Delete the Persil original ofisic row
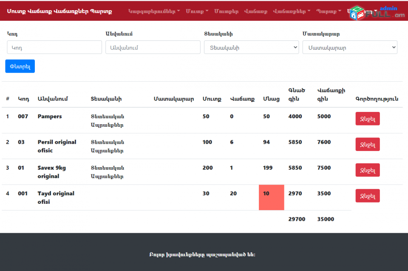 (x=368, y=144)
